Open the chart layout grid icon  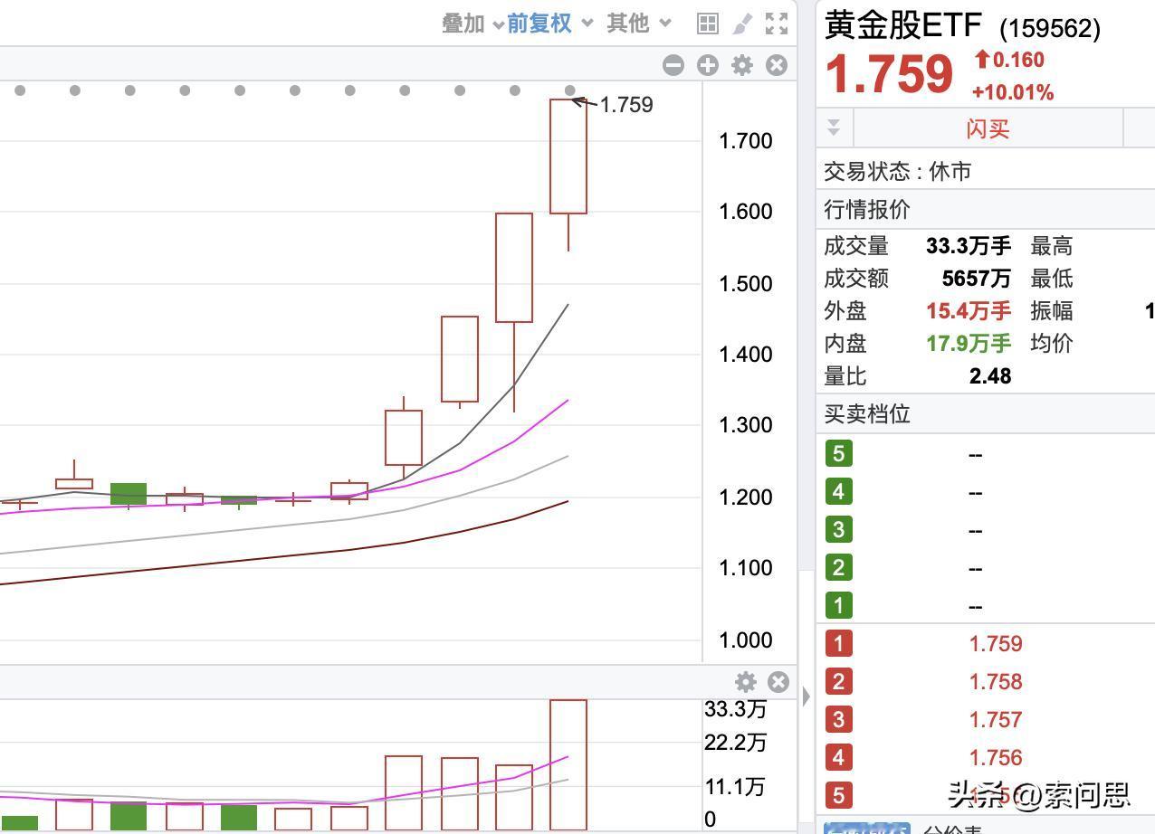click(707, 24)
